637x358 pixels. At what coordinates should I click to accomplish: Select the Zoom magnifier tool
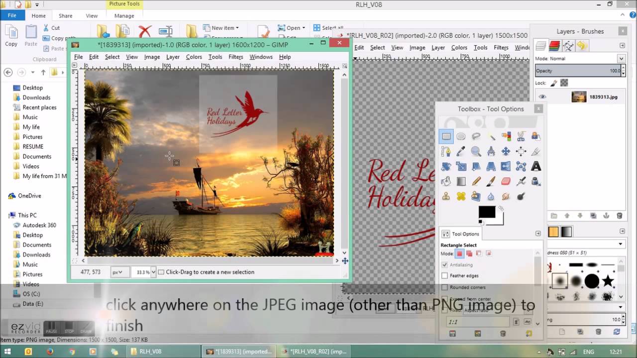tap(476, 151)
